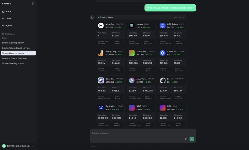Click the Agents robot icon
This screenshot has height=150, width=249.
(x=3, y=25)
